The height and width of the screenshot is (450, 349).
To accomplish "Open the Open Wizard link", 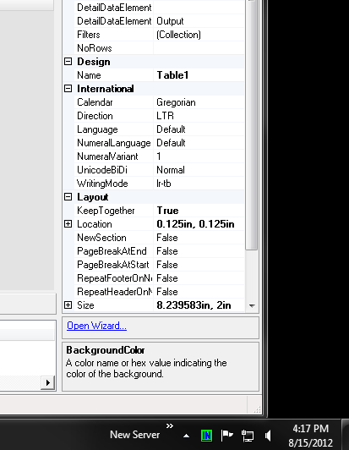I will click(x=96, y=326).
